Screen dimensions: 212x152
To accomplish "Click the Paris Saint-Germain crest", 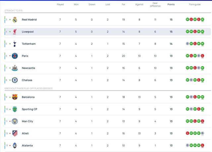I will 15,56.
